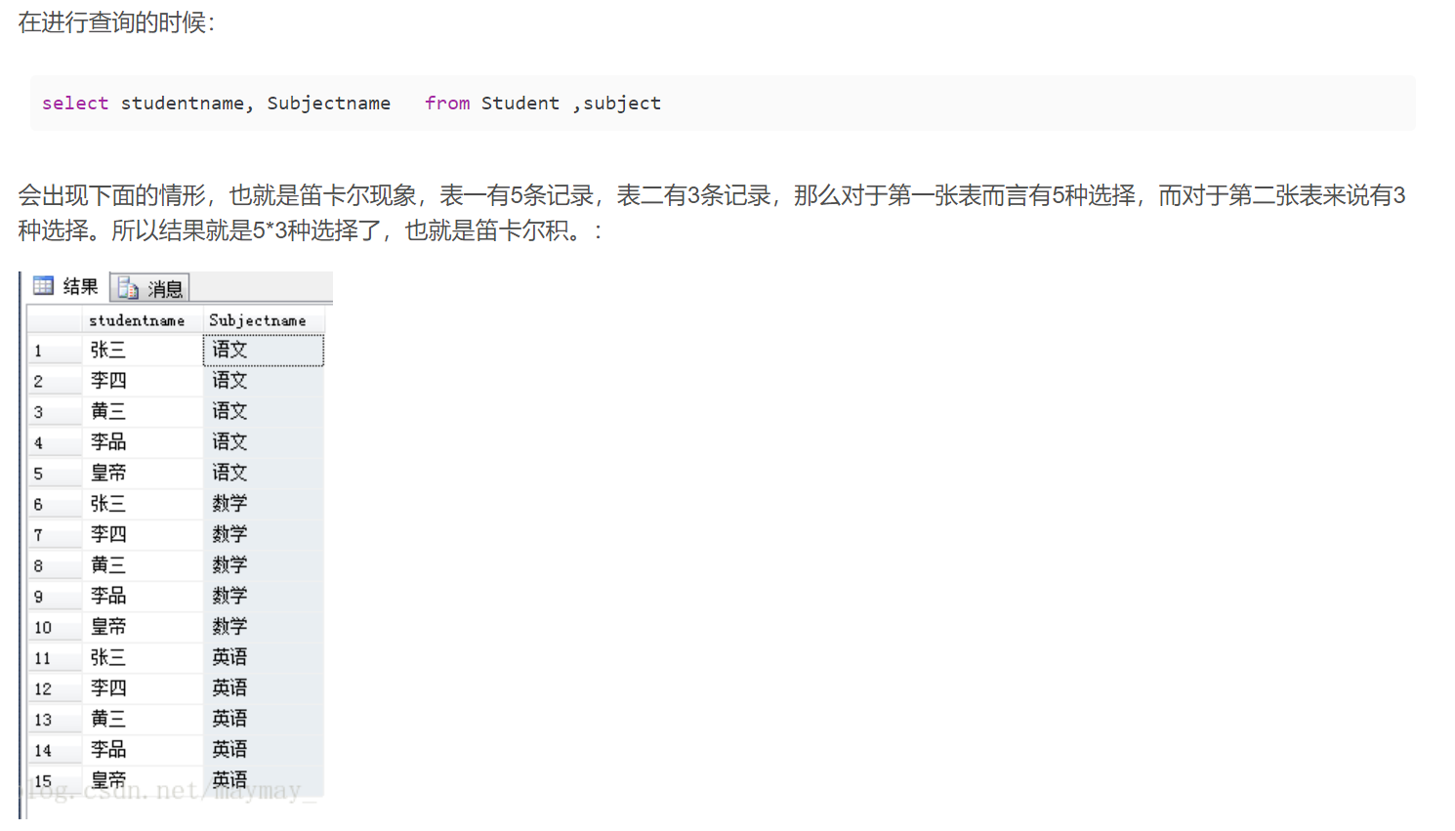Click 英语 cell in row 12
This screenshot has height=831, width=1455.
pos(263,688)
